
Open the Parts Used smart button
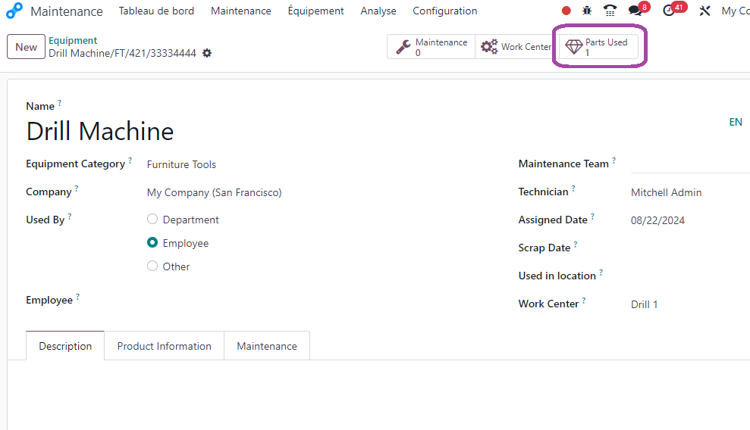click(x=599, y=47)
